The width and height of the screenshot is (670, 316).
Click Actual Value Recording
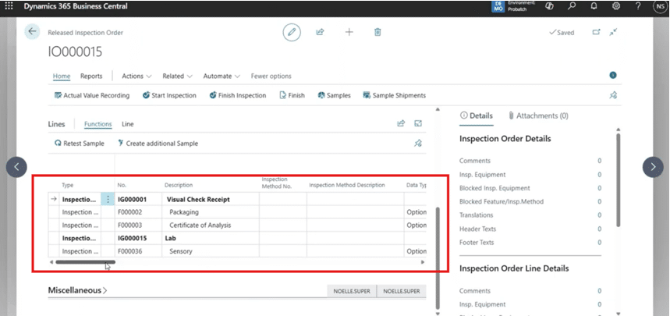92,95
